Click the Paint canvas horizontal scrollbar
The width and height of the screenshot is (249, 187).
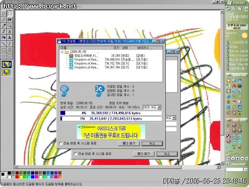point(117,167)
